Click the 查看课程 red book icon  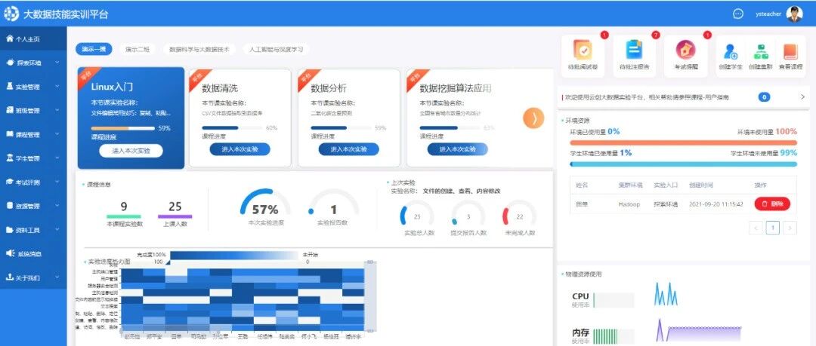click(790, 51)
